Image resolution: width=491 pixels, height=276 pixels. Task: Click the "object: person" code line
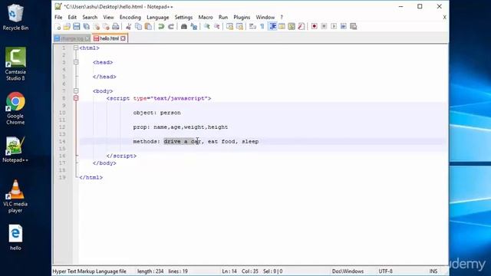click(x=157, y=113)
